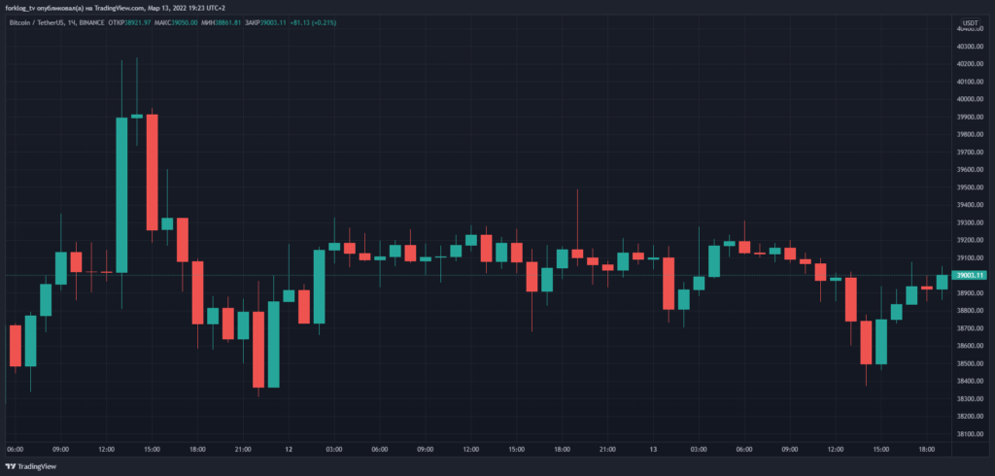
Task: Click the TradingView logo icon
Action: 14,467
